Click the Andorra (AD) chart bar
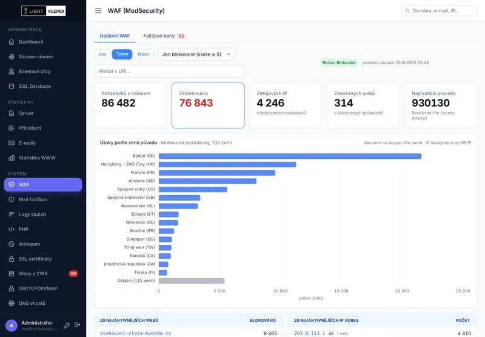The width and height of the screenshot is (485, 337). [207, 181]
